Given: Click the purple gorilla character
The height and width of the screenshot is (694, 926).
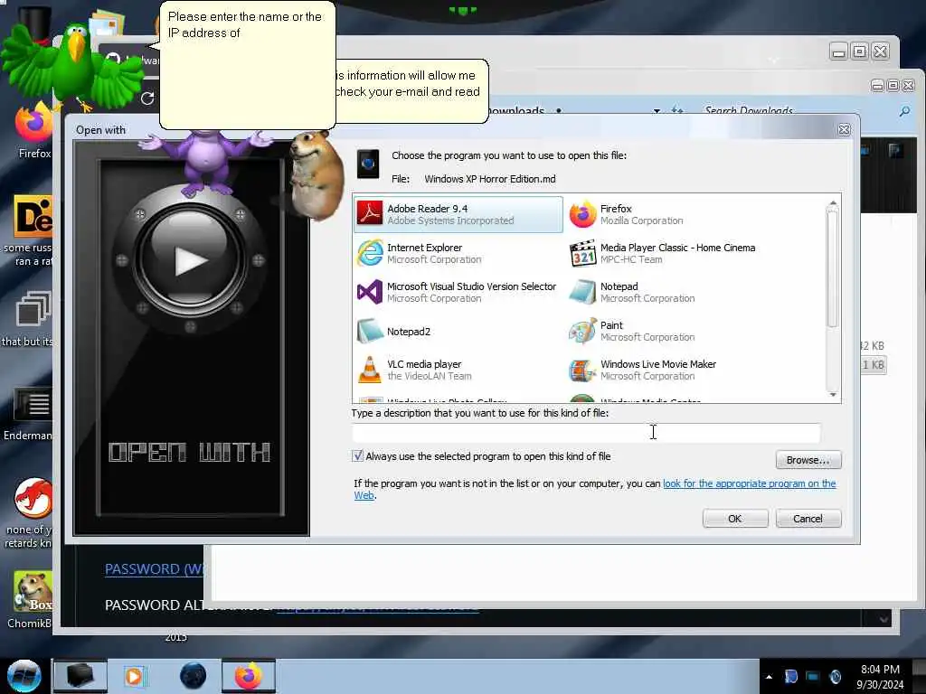Looking at the screenshot, I should (205, 163).
